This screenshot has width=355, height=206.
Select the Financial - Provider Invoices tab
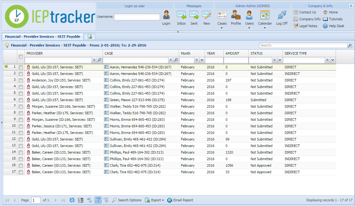pos(42,37)
